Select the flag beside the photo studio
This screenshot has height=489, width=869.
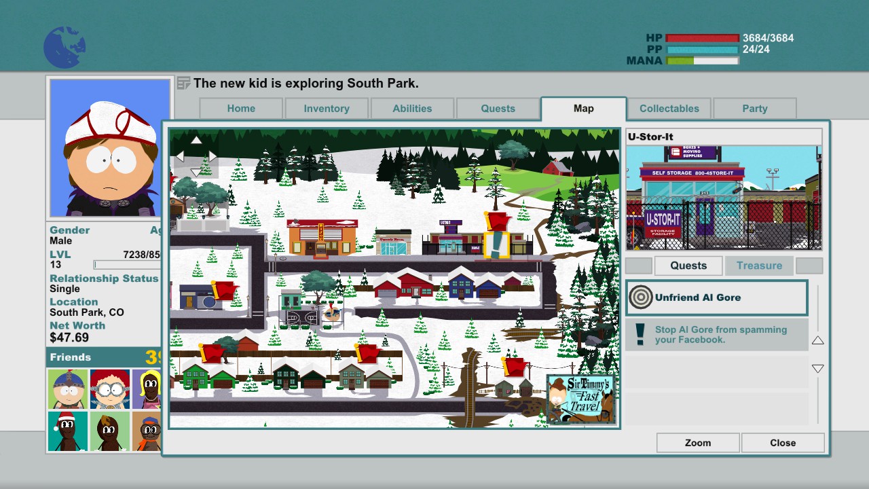pos(223,291)
